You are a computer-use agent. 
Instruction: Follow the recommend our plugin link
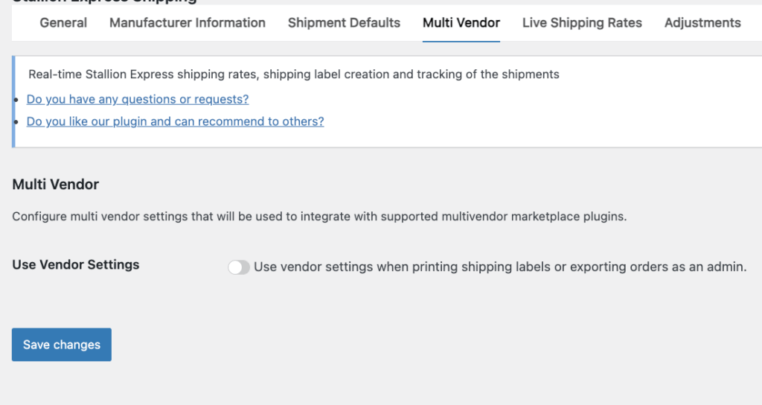[175, 121]
